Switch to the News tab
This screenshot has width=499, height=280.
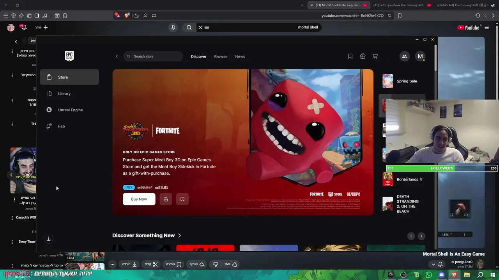(240, 56)
